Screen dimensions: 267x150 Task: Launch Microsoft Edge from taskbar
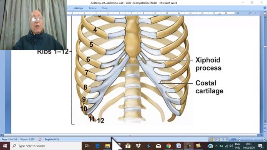click(x=97, y=146)
